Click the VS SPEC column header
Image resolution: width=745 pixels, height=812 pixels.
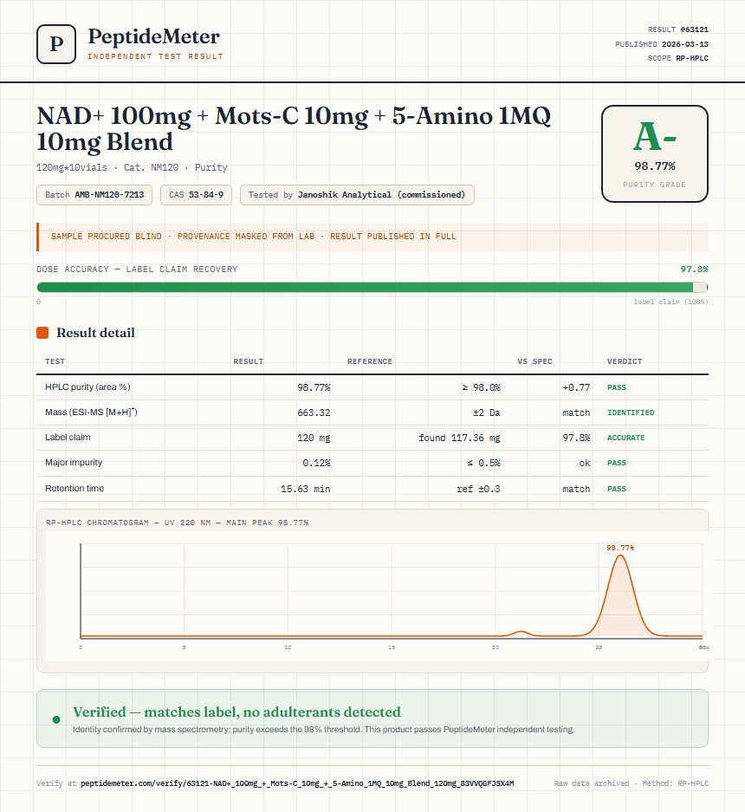(x=534, y=361)
